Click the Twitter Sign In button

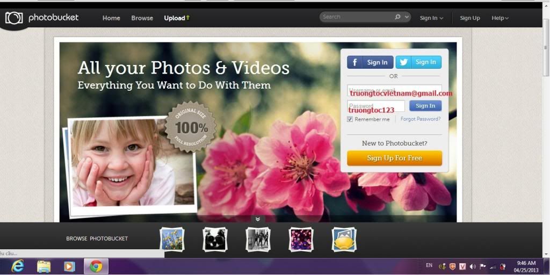coord(418,62)
